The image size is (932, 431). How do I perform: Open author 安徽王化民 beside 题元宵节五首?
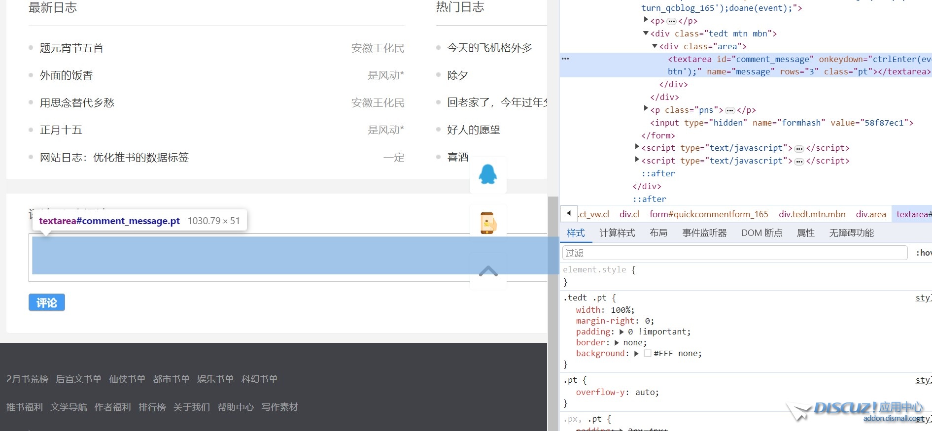(378, 48)
